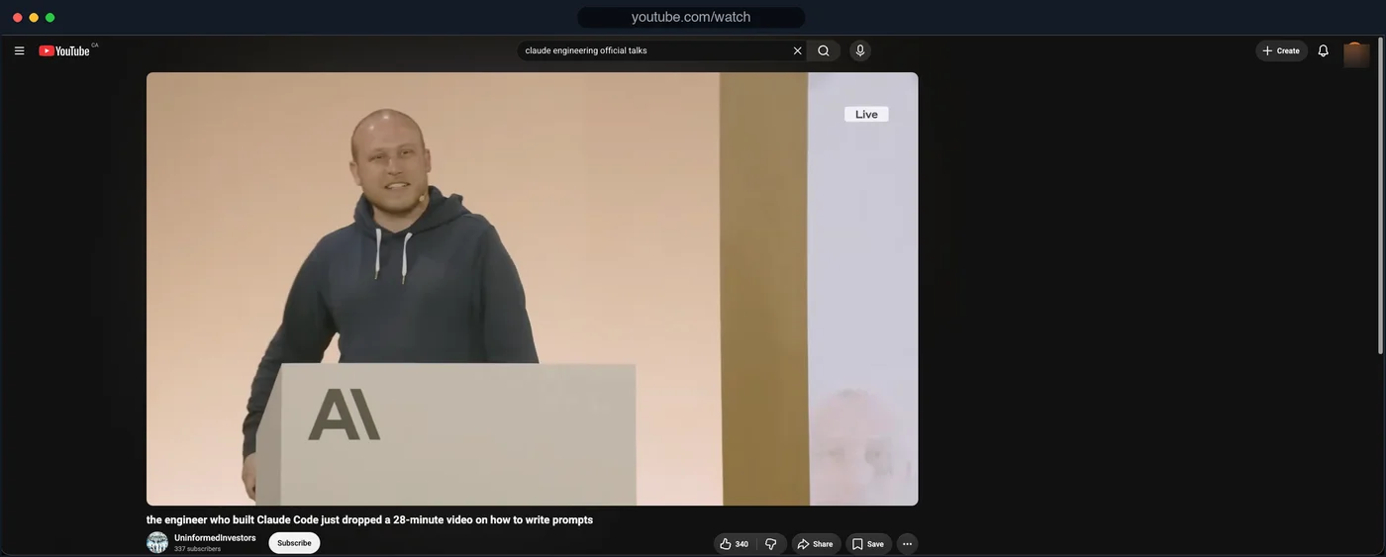Open the UninformedInvestors channel name link
The width and height of the screenshot is (1386, 557).
coord(215,538)
